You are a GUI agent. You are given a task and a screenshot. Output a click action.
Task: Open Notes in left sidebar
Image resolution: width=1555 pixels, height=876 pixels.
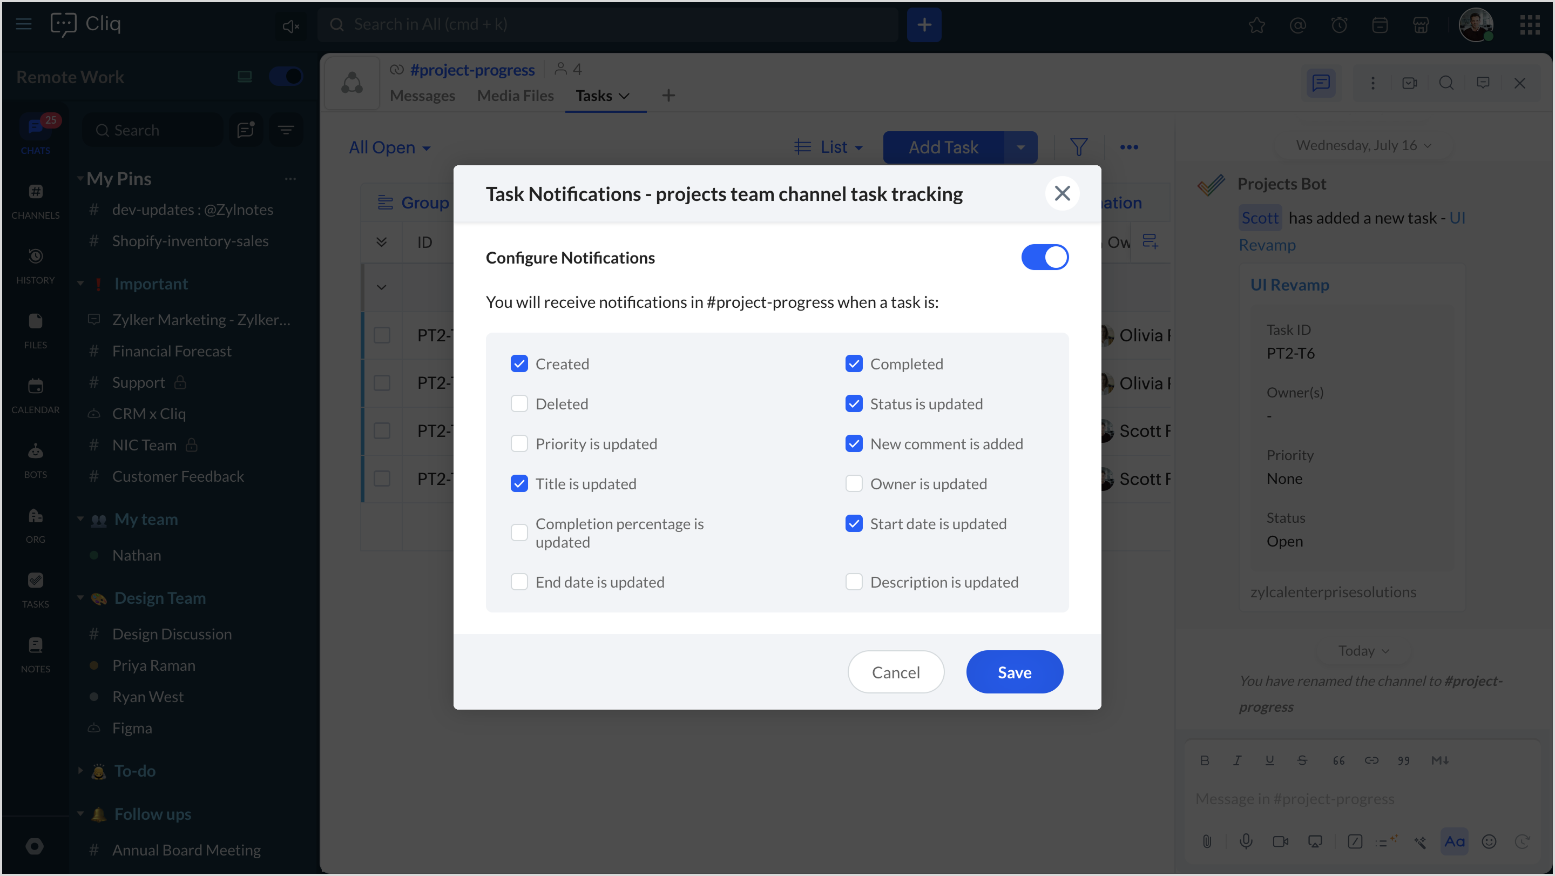coord(36,655)
